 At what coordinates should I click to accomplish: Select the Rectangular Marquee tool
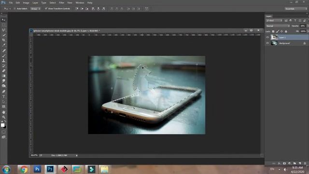3,25
